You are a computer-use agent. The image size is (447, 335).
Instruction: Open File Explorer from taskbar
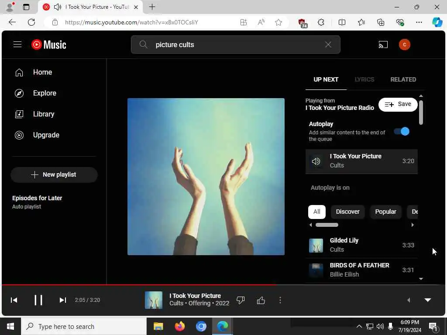pyautogui.click(x=158, y=326)
